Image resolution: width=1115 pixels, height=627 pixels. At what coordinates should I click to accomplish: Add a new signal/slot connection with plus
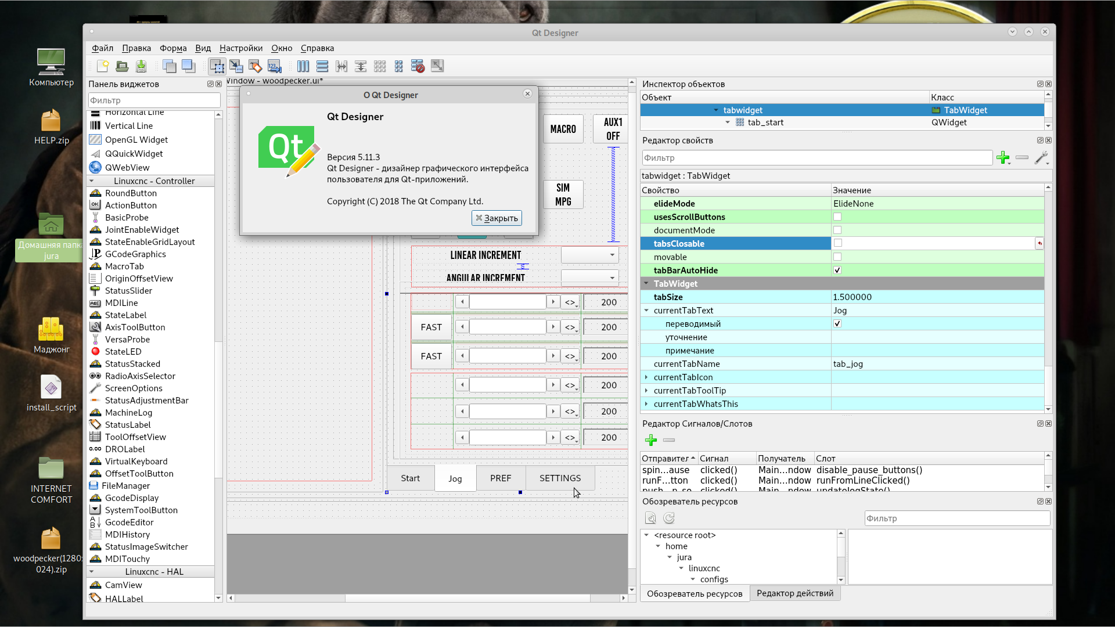point(651,440)
